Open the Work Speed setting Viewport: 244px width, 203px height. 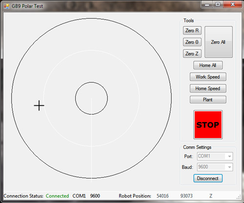208,77
